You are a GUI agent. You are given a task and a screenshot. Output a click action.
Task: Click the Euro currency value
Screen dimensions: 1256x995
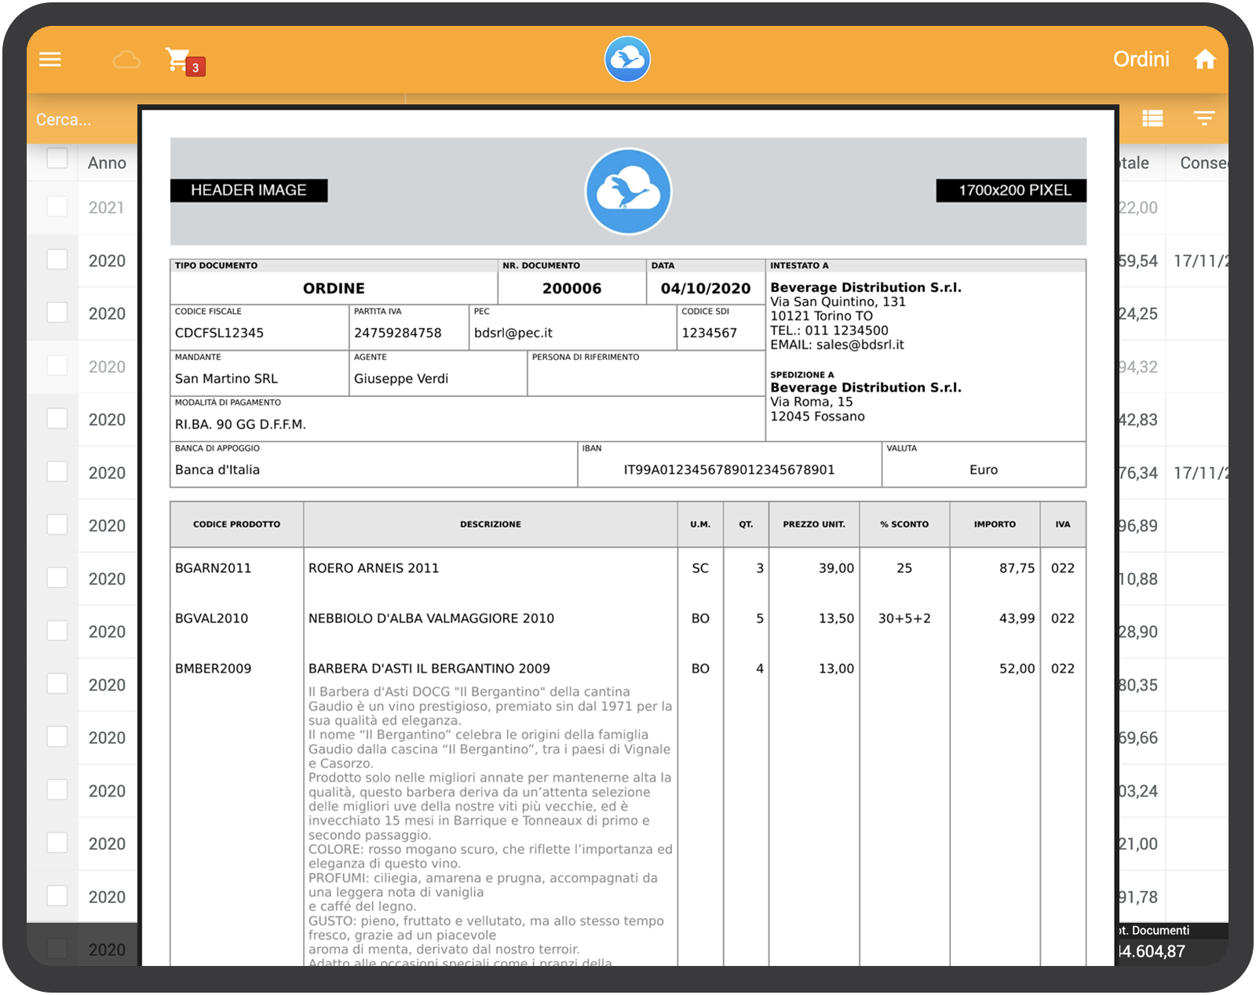click(984, 469)
